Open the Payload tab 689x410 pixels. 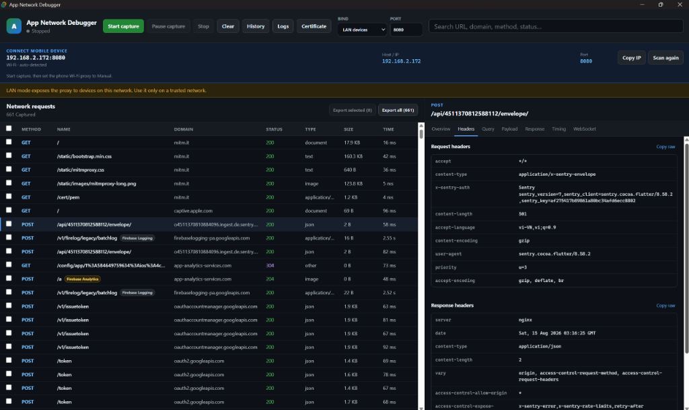tap(509, 129)
